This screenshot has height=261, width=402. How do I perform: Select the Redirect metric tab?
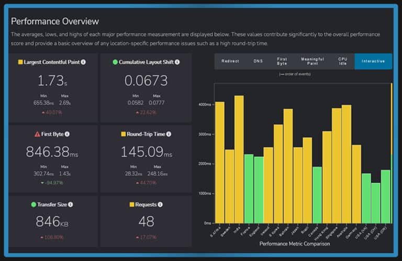pos(230,62)
